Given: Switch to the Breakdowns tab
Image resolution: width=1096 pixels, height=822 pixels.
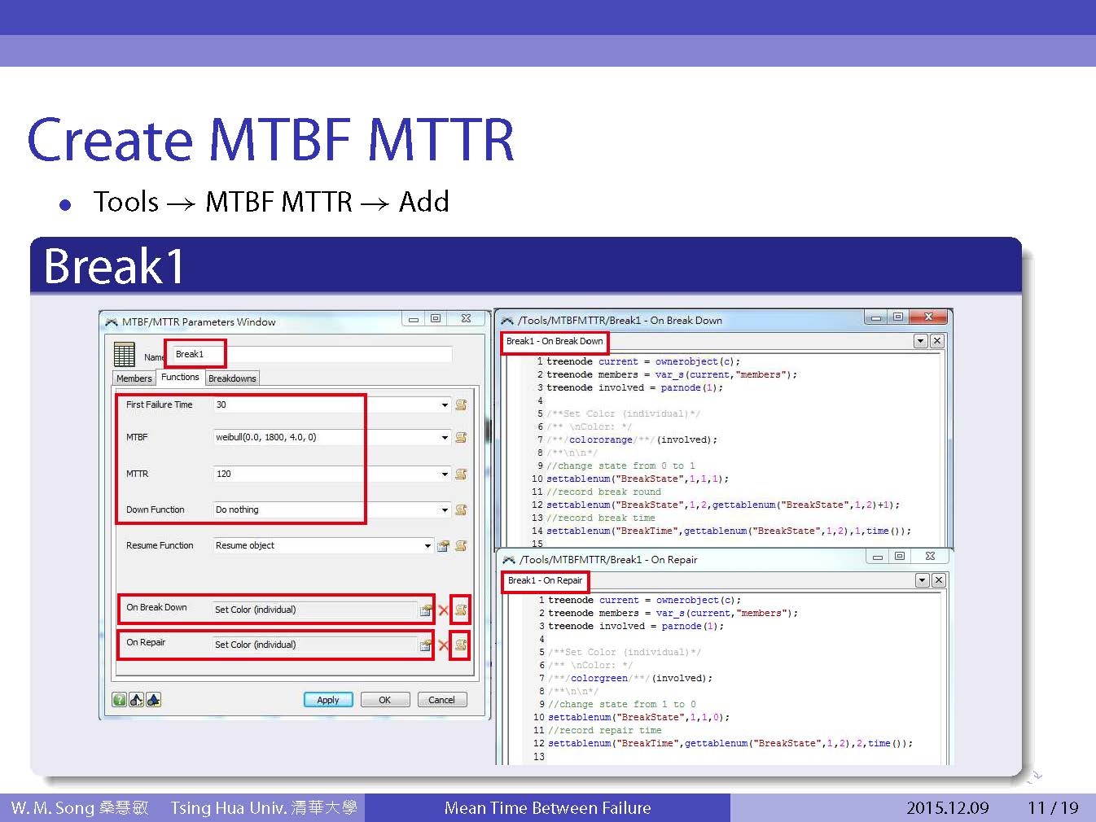Looking at the screenshot, I should point(232,378).
